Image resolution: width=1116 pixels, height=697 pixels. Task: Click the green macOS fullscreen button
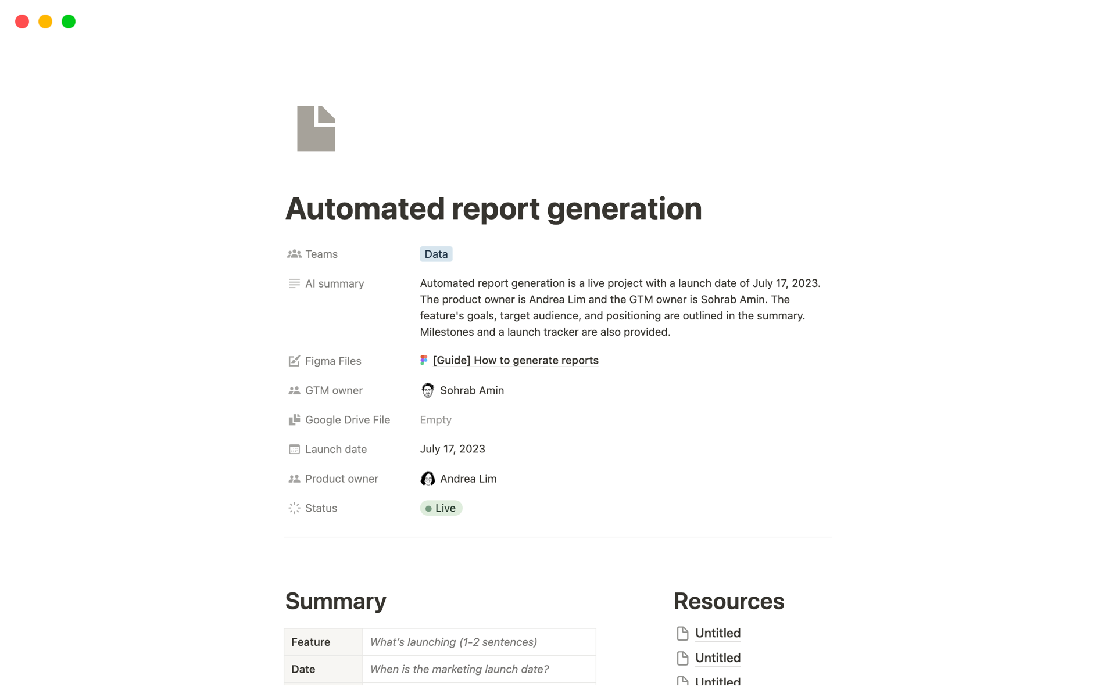coord(69,21)
